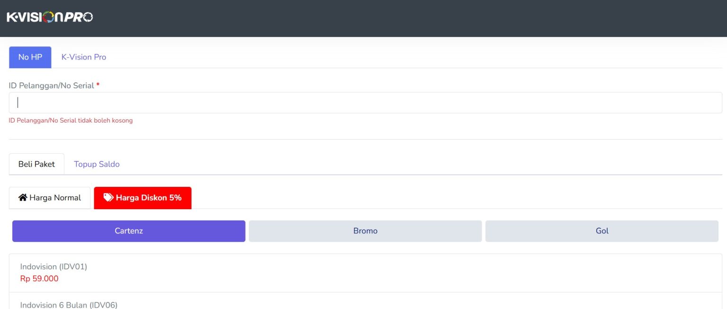Focus the ID Pelanggan/No Serial input field
The image size is (727, 309).
(x=365, y=103)
